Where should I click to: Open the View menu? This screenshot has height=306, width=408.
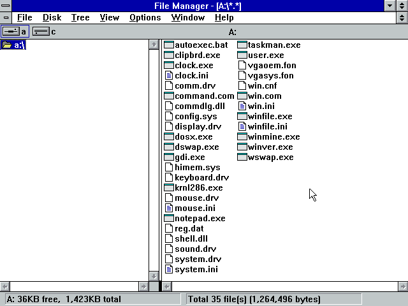[110, 18]
